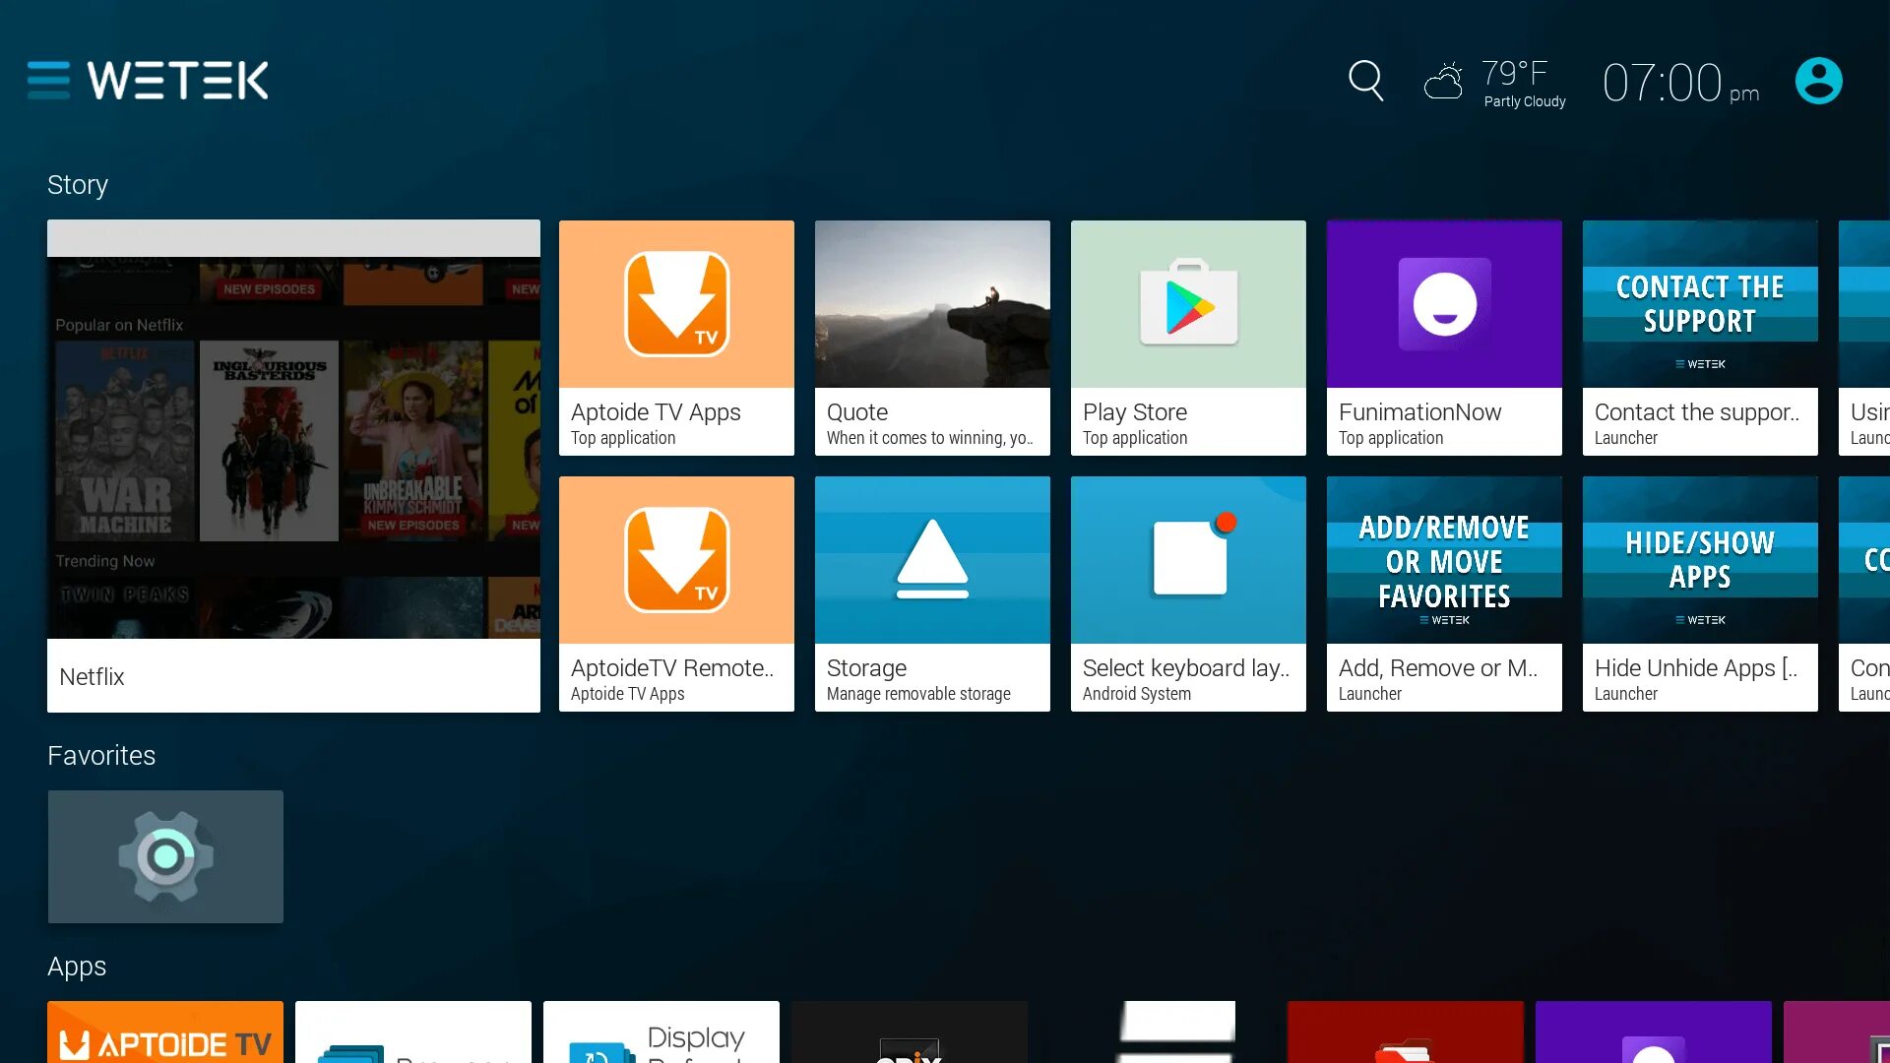Viewport: 1890px width, 1063px height.
Task: Click the 07:00 pm clock
Action: (1680, 83)
